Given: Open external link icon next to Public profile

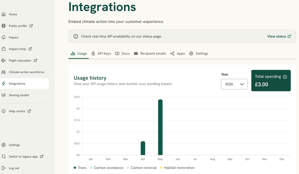Looking at the screenshot, I should (31, 26).
